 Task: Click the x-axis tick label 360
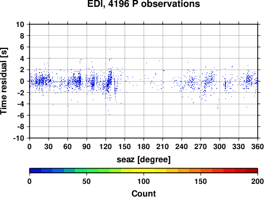pos(258,146)
